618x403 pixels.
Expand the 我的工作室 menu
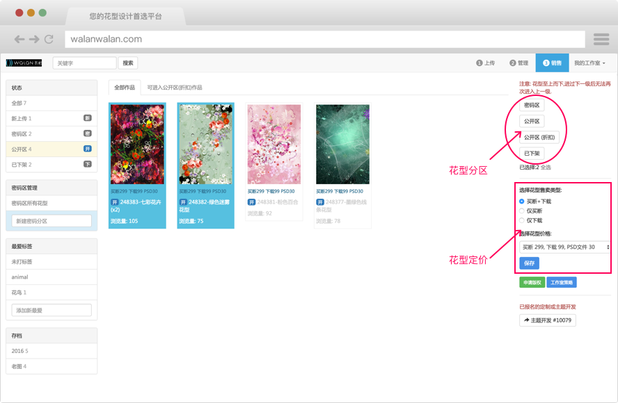click(589, 63)
